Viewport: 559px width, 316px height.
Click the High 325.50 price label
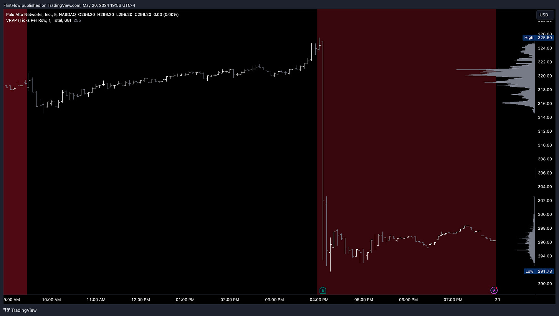[538, 38]
